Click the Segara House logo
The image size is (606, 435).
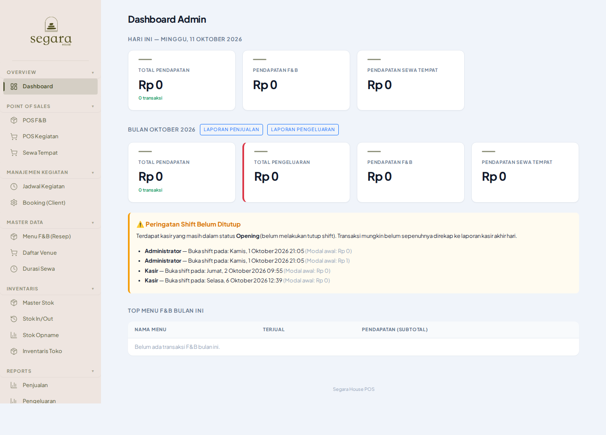tap(51, 31)
